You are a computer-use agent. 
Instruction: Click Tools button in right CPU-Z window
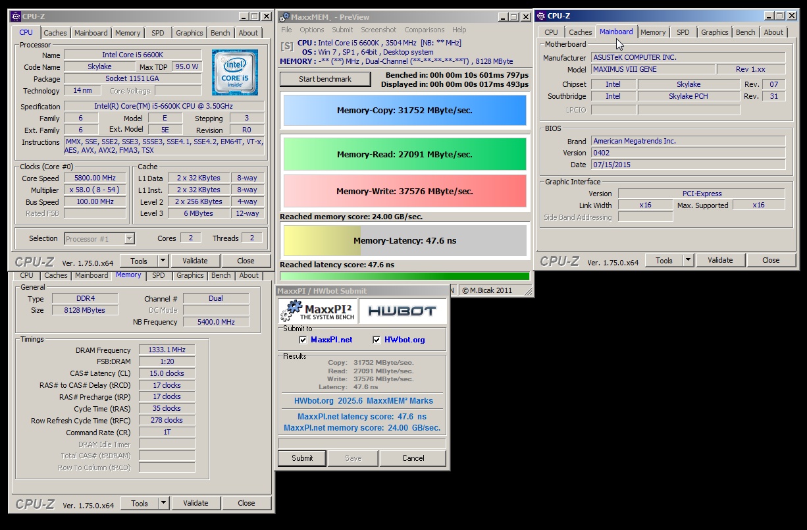click(x=664, y=260)
